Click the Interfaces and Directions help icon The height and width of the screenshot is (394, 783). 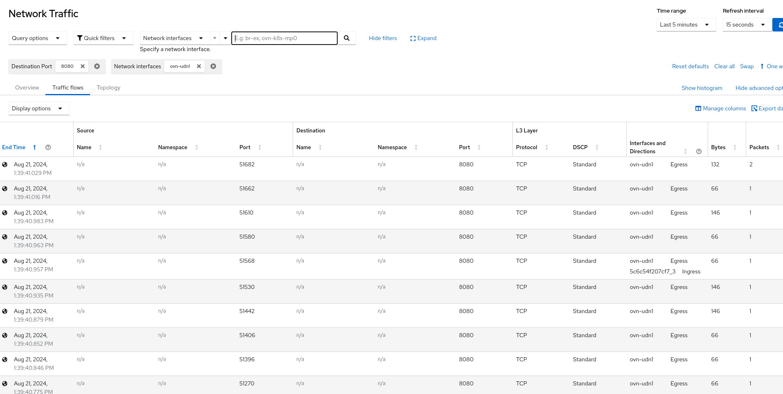pos(699,152)
